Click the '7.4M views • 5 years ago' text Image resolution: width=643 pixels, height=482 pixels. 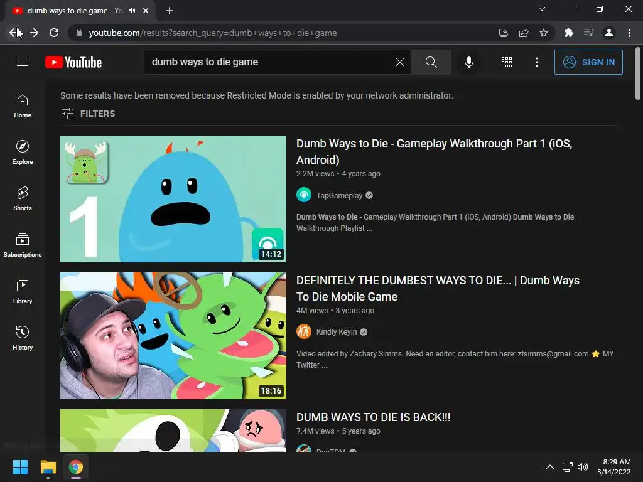coord(338,431)
